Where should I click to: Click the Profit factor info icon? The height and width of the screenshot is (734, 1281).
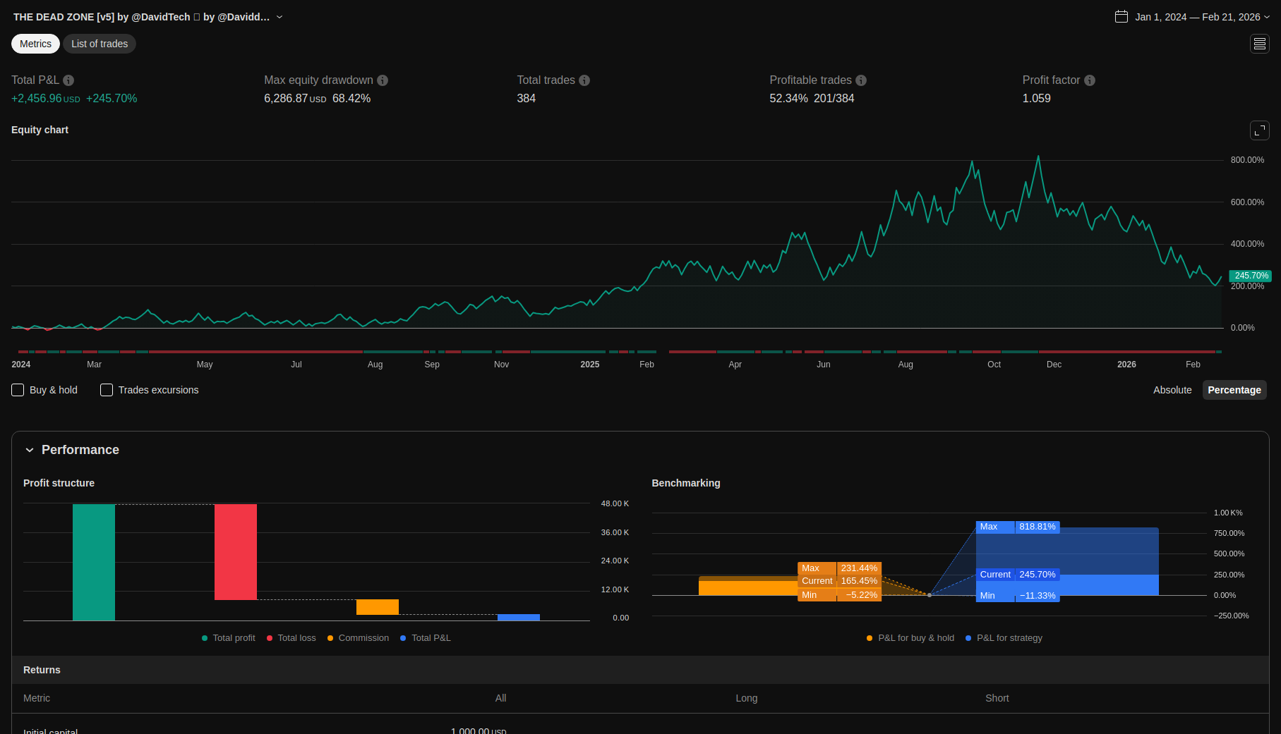[1090, 80]
